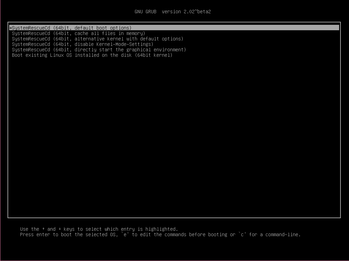Select SystemRescueCd default boot options entry

coord(174,28)
